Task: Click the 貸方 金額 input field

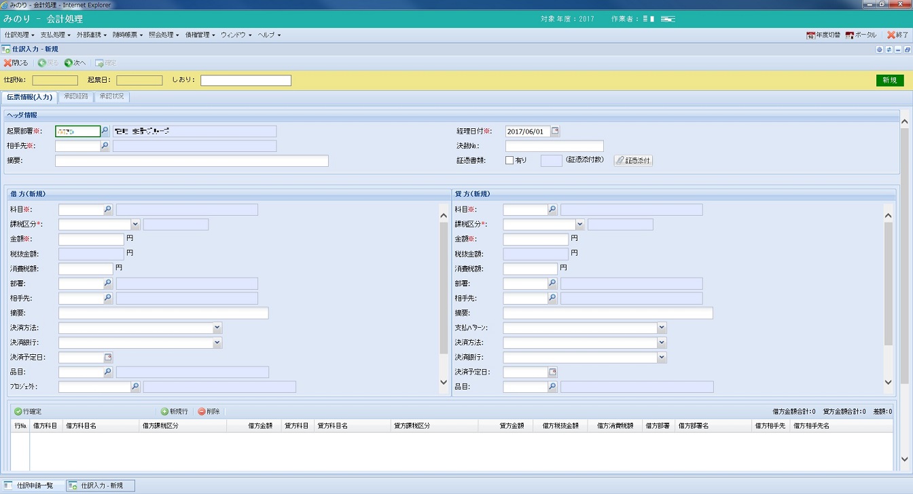Action: click(x=535, y=239)
